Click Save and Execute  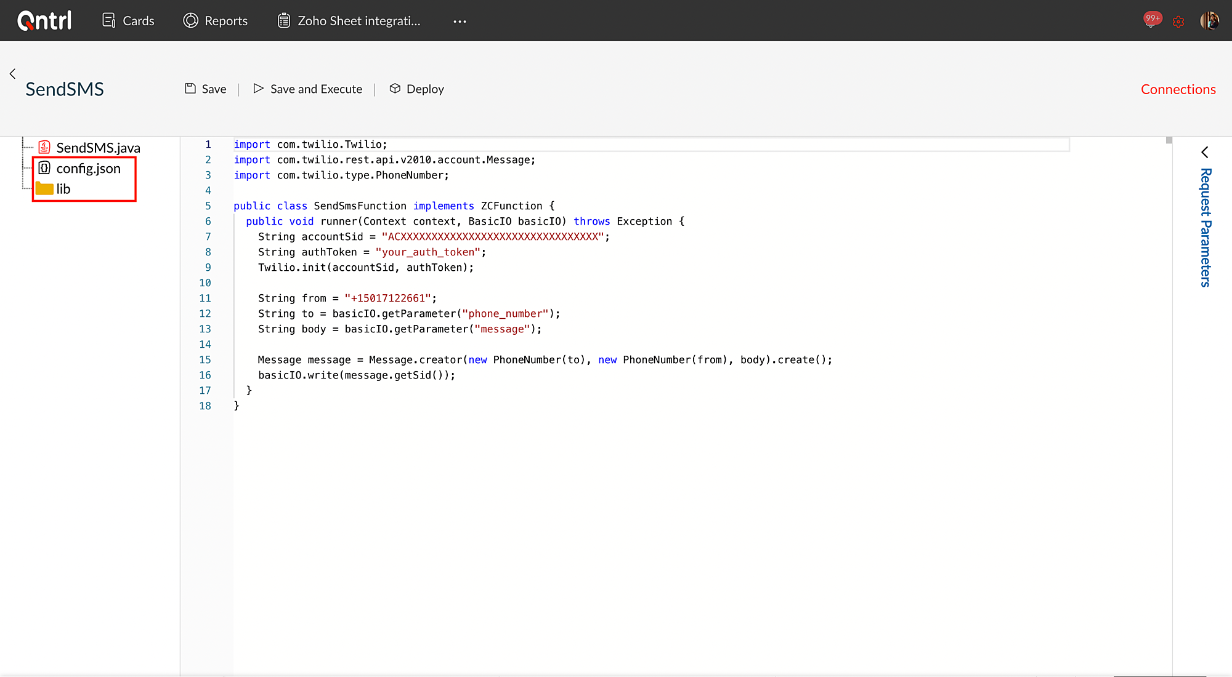308,89
